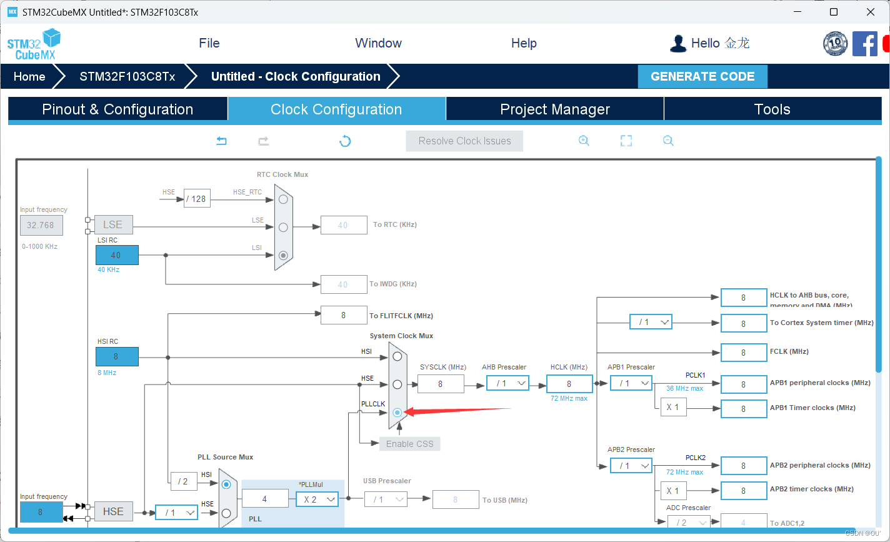Click the LSE oscillator block
The height and width of the screenshot is (542, 890).
click(112, 224)
